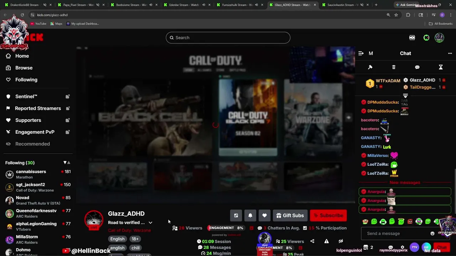Open the browser extensions puzzle icon

pyautogui.click(x=408, y=15)
